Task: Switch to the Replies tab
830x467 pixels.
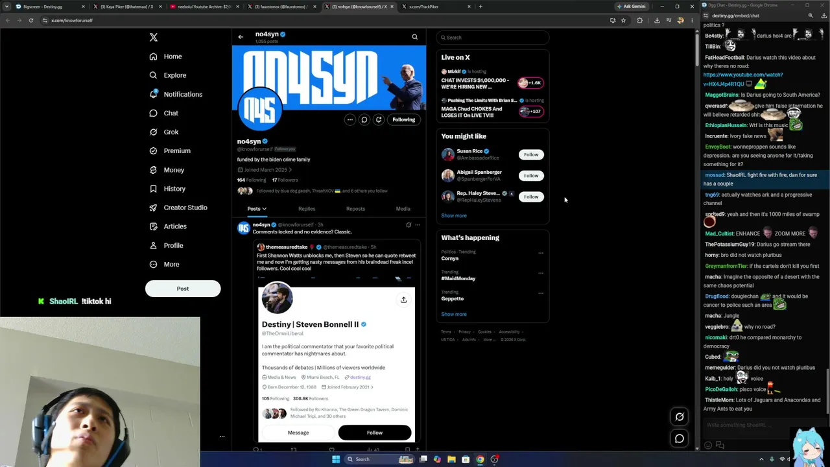Action: coord(307,209)
